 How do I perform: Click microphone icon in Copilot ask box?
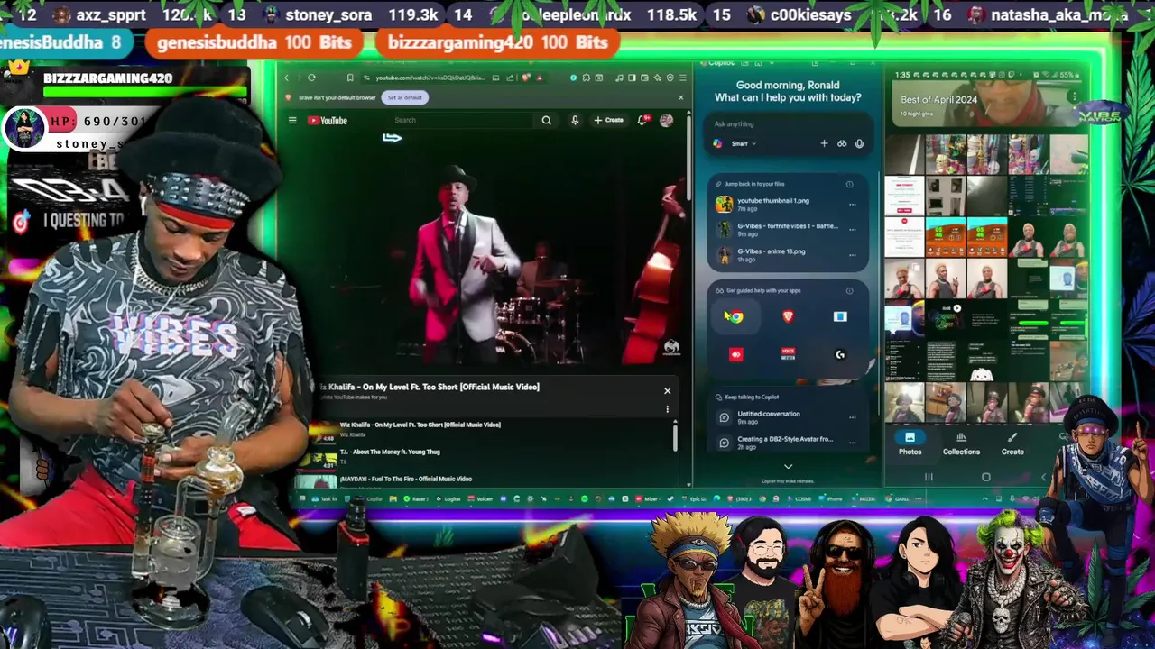tap(859, 143)
